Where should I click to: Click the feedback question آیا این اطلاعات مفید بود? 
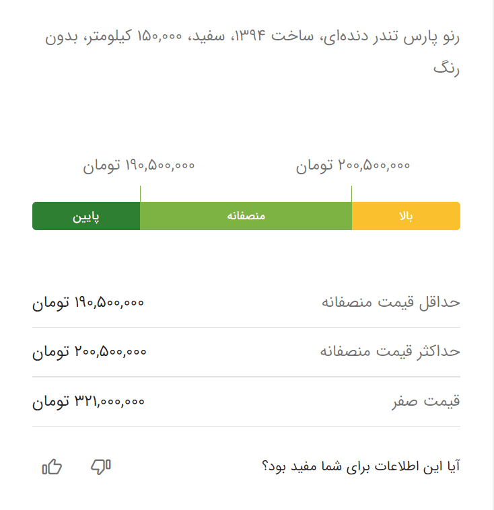coord(361,466)
